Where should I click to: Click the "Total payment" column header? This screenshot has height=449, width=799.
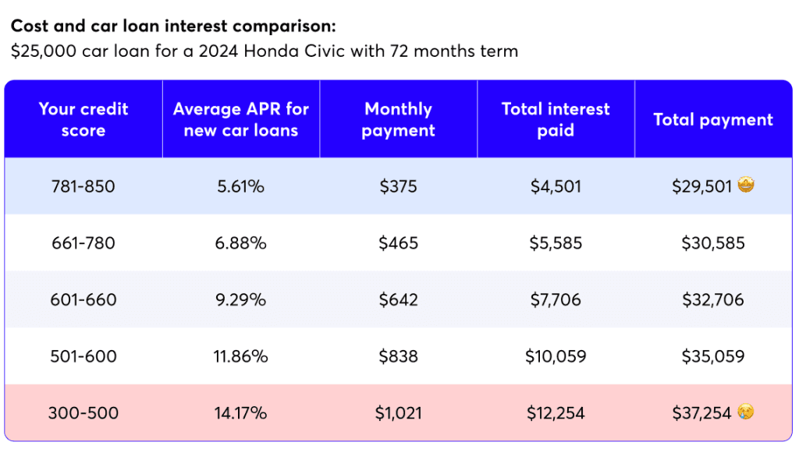pos(713,119)
